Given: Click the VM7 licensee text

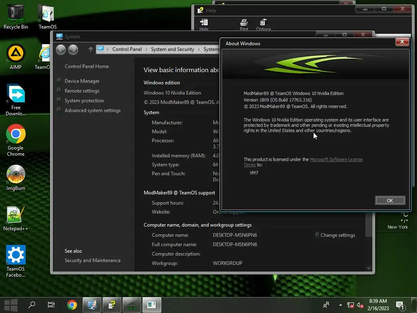Looking at the screenshot, I should [x=254, y=173].
